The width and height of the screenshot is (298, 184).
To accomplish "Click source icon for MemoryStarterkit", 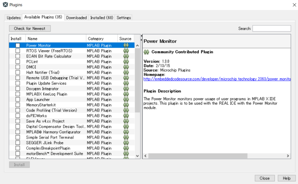I will coord(126,105).
